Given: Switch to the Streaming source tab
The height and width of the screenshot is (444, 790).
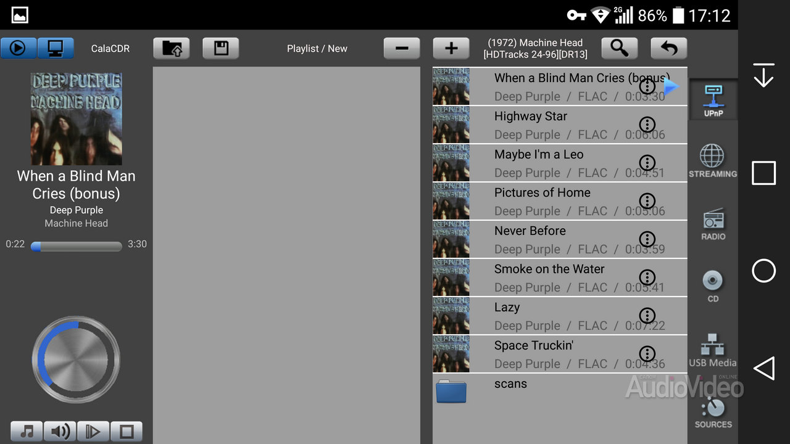Looking at the screenshot, I should point(713,161).
